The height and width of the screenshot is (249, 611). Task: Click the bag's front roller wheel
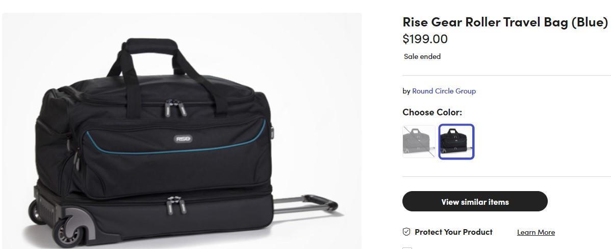67,233
